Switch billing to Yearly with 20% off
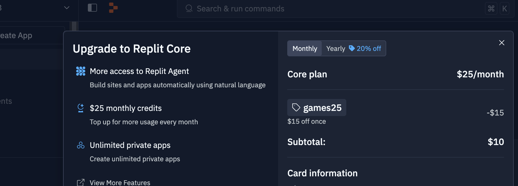Viewport: 518px width, 186px height. click(x=354, y=48)
